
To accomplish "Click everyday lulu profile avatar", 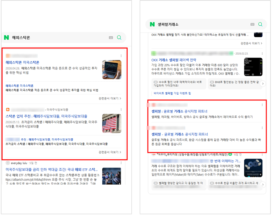I will (8, 163).
